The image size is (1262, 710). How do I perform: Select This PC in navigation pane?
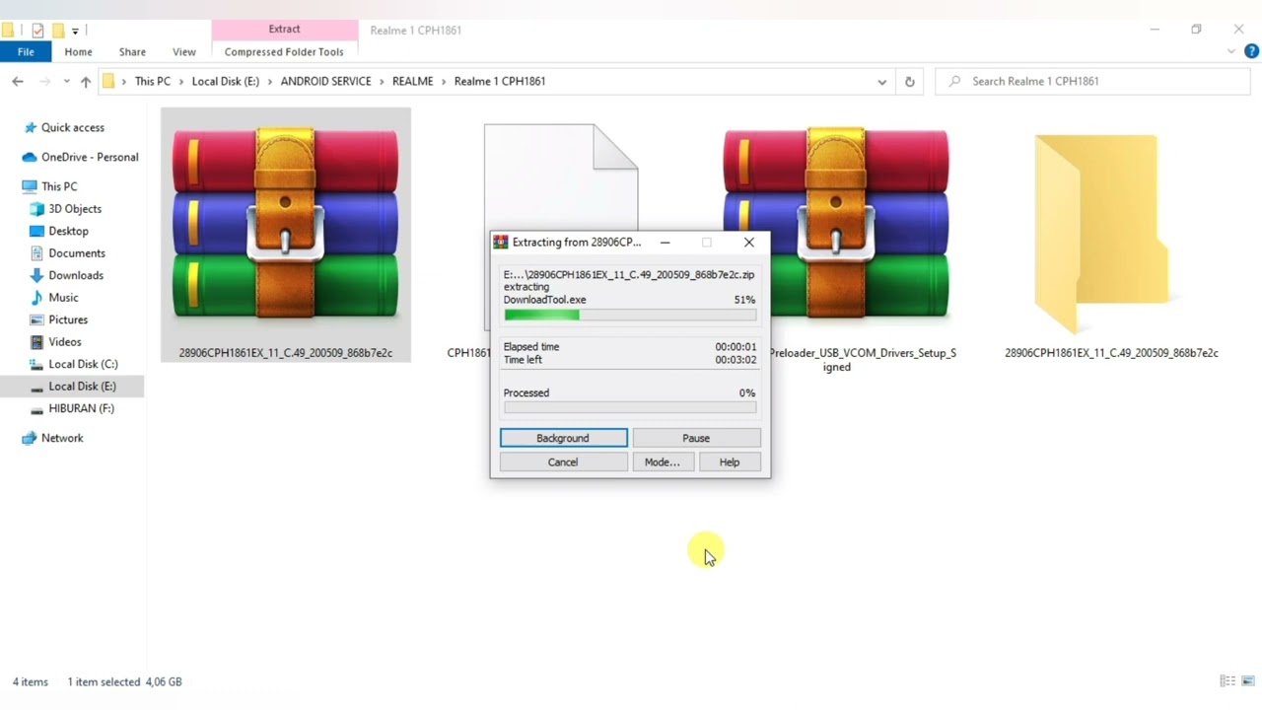click(x=59, y=186)
